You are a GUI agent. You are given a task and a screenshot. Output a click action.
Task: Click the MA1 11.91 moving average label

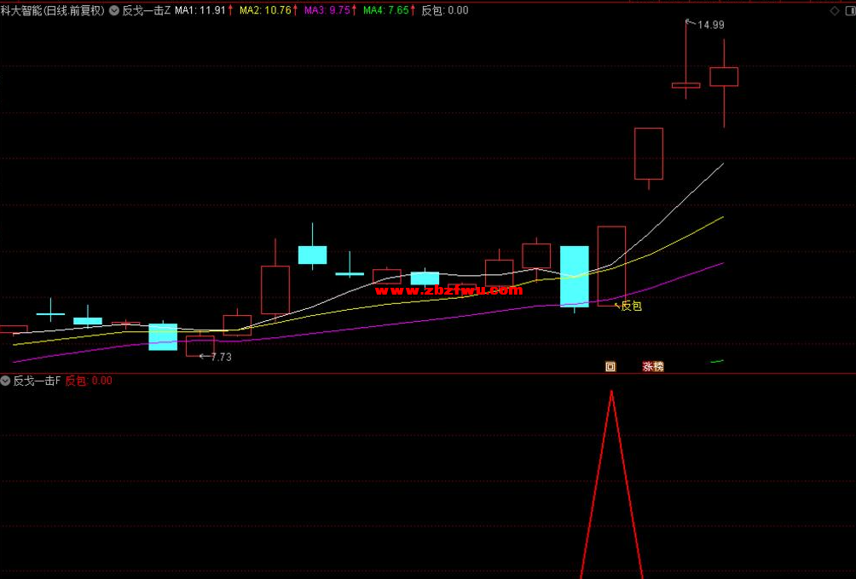[203, 11]
